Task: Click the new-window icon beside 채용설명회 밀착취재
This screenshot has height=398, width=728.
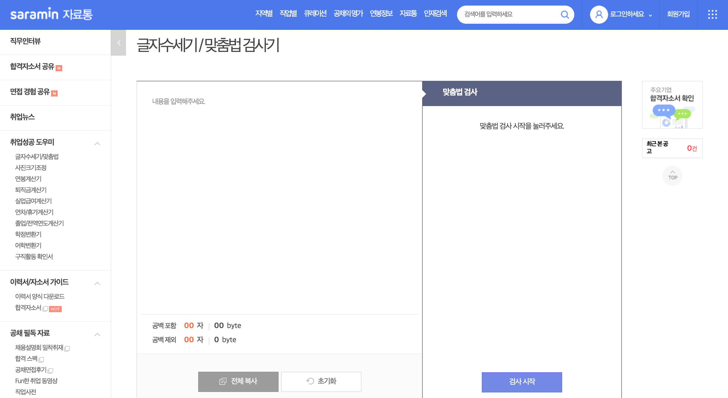Action: coord(67,349)
